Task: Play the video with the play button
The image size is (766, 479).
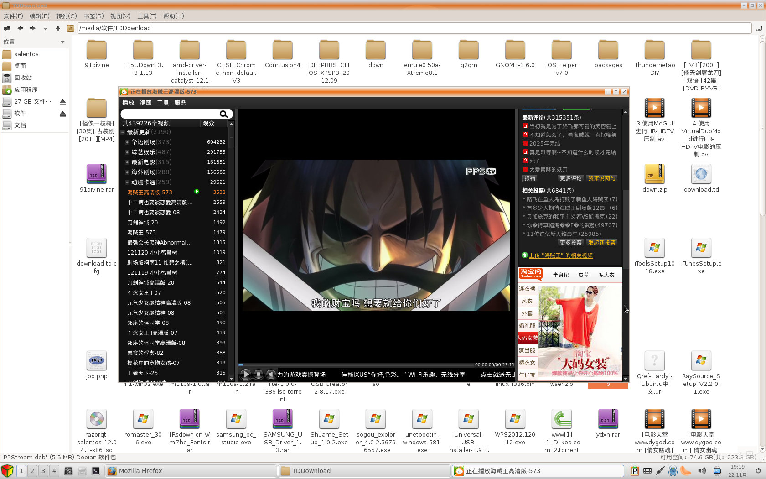Action: pyautogui.click(x=245, y=375)
